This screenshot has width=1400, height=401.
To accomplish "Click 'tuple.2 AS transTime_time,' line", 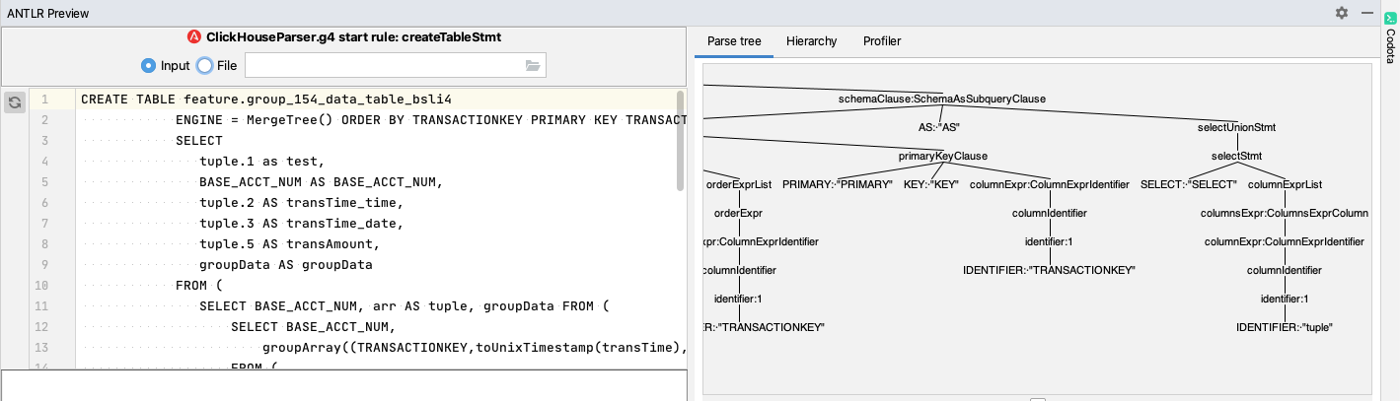I will tap(302, 203).
